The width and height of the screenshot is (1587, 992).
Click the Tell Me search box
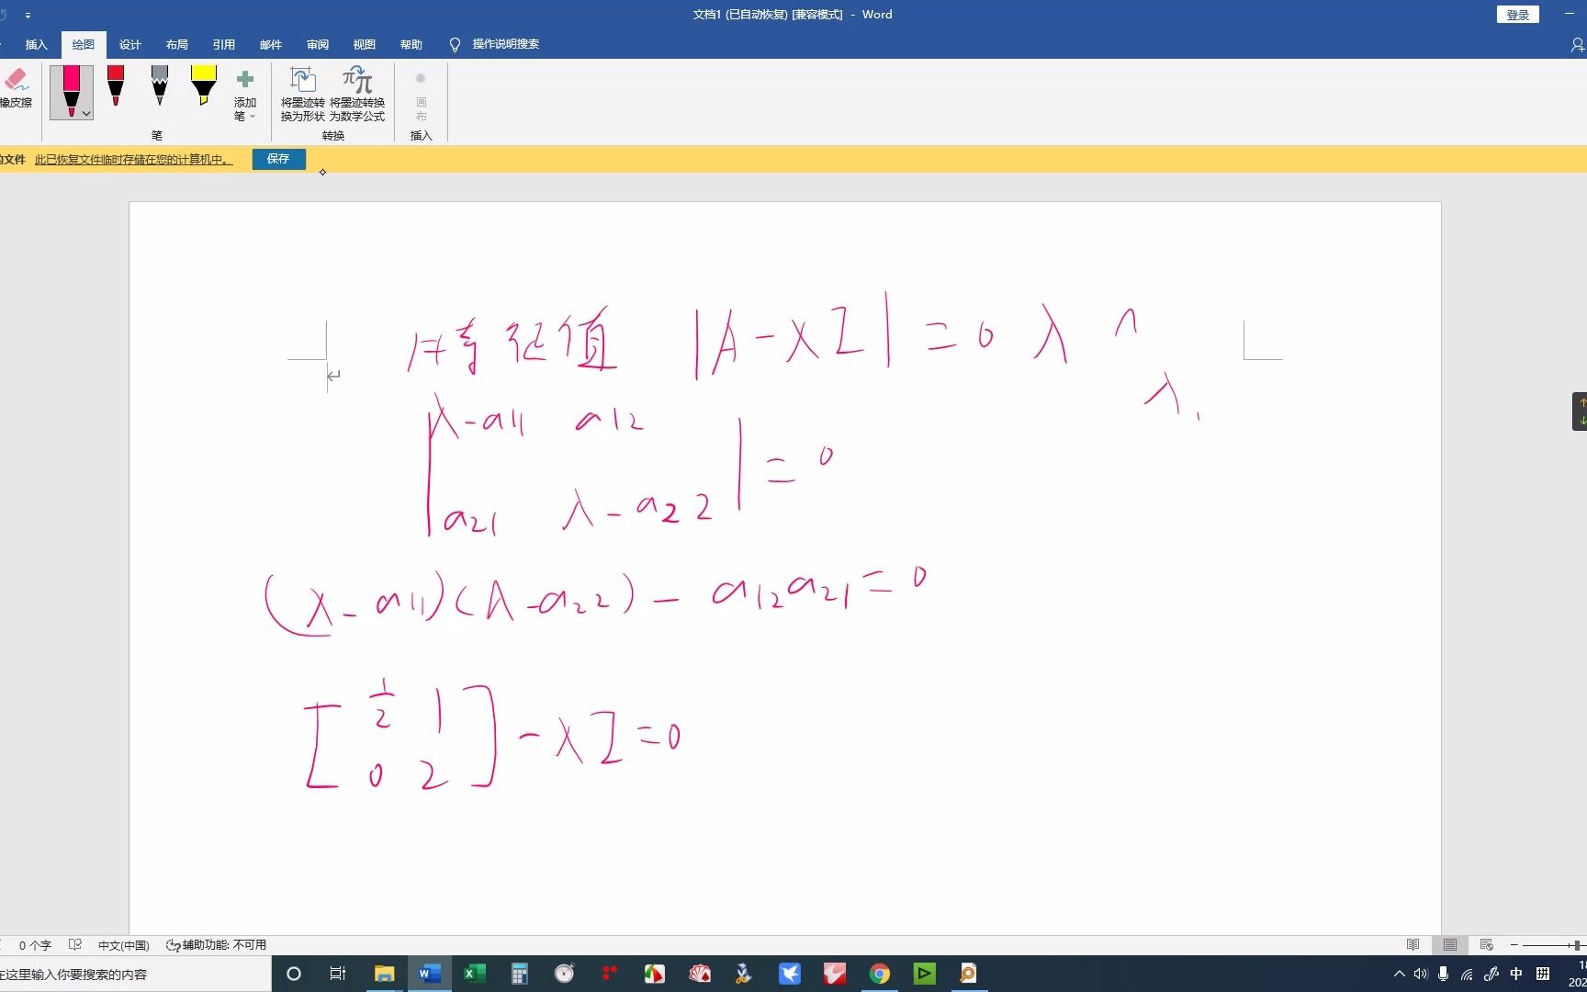(495, 44)
